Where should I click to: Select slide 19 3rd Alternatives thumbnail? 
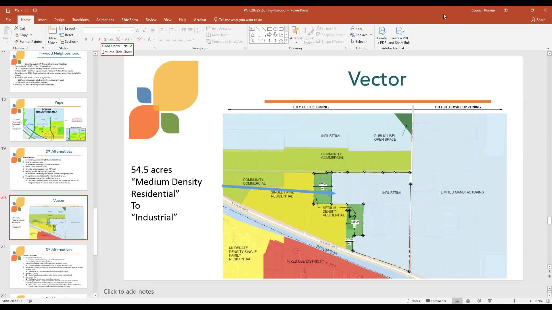[x=49, y=169]
